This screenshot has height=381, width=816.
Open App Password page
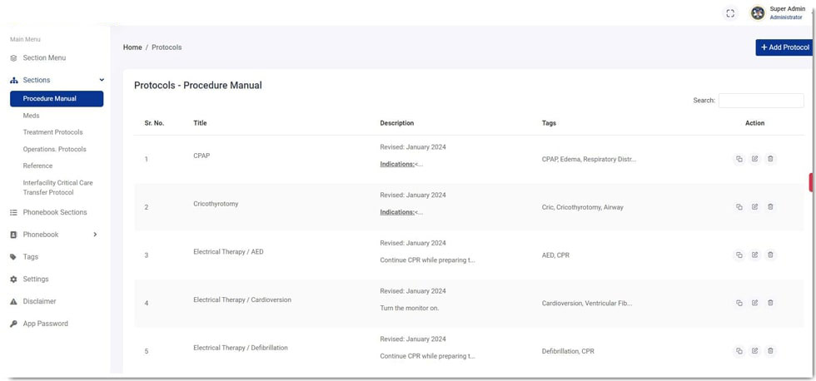(45, 324)
